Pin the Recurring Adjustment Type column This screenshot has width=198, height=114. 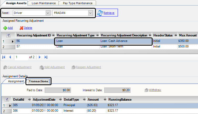pyautogui.click(x=97, y=35)
